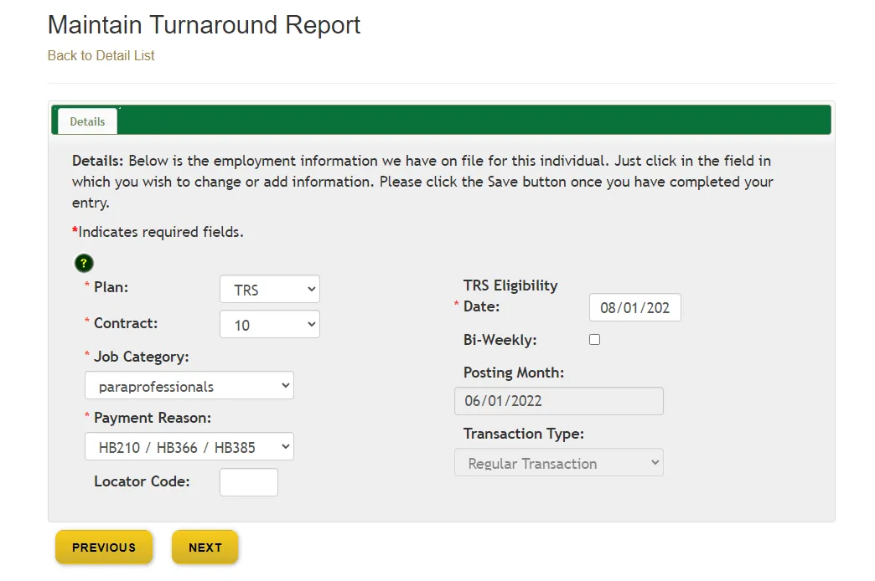
Task: Expand the Contract dropdown set to 10
Action: pos(269,324)
